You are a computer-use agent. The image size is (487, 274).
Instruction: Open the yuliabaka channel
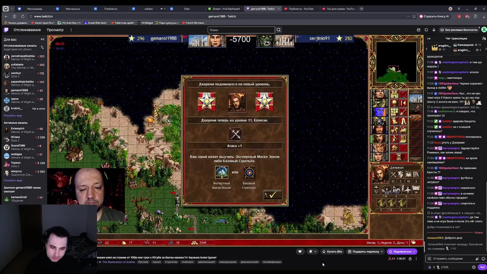point(24,66)
